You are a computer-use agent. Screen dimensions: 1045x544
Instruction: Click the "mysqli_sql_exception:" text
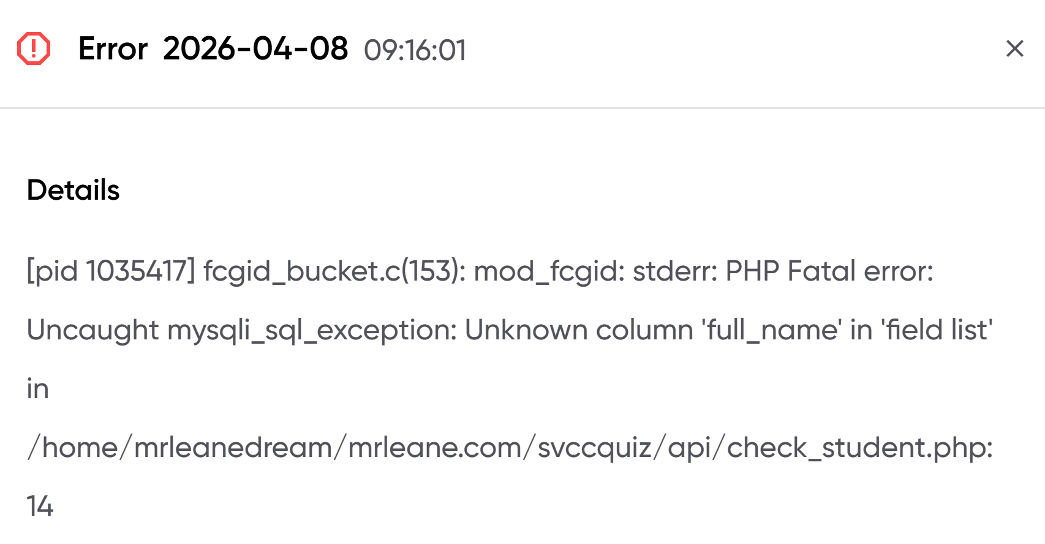pyautogui.click(x=312, y=330)
